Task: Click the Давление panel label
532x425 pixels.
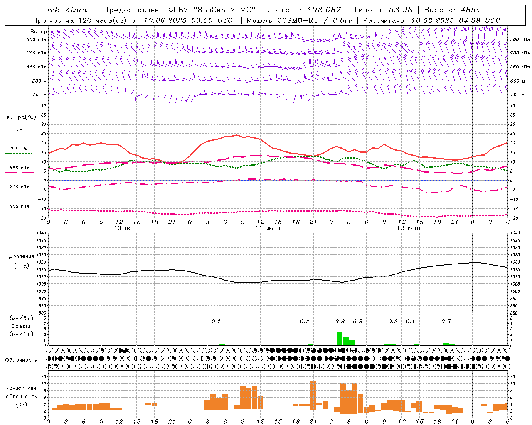Action: point(22,256)
